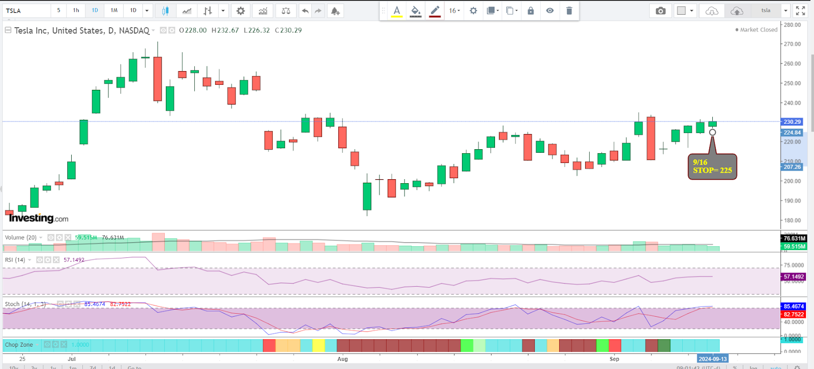The width and height of the screenshot is (814, 369).
Task: Hide the Volume indicator with its eye icon
Action: (x=50, y=238)
